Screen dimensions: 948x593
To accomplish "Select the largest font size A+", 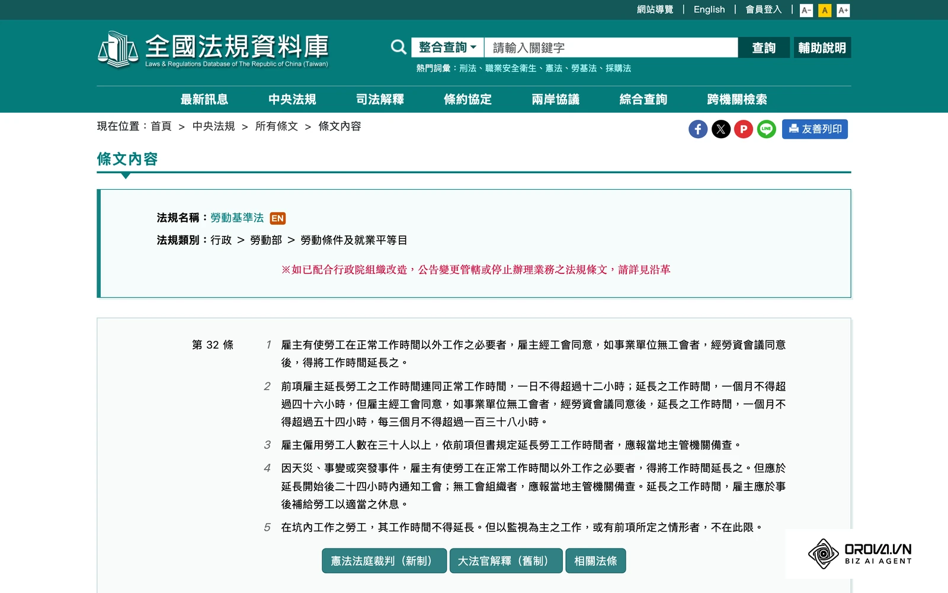I will coord(843,10).
